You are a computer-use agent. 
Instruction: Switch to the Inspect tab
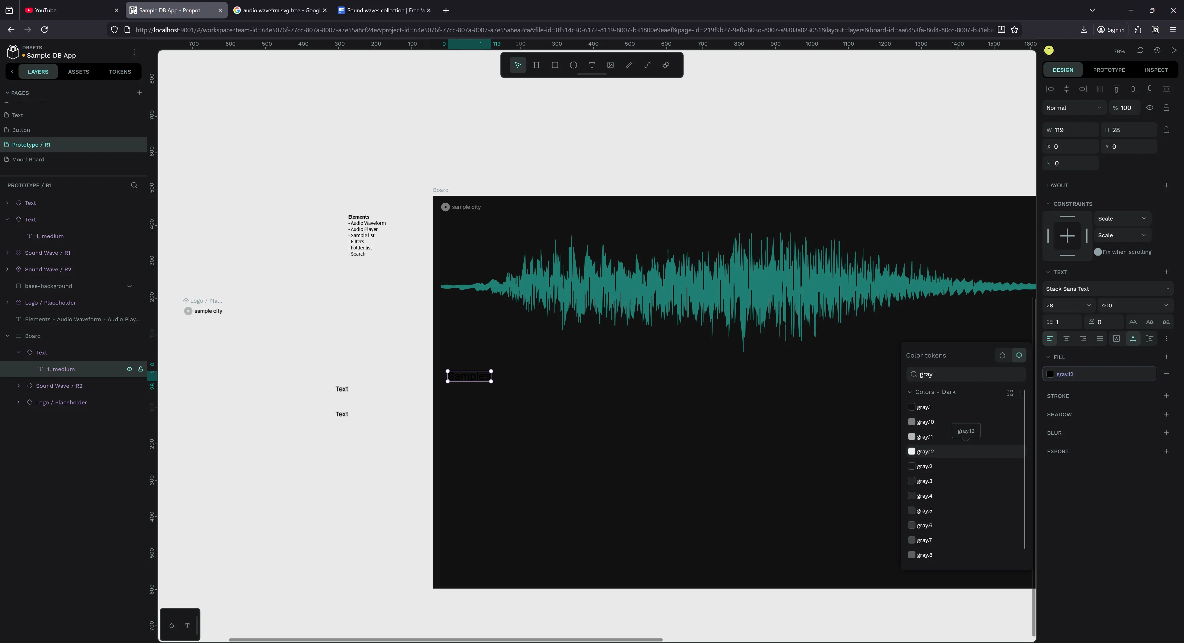click(x=1156, y=70)
